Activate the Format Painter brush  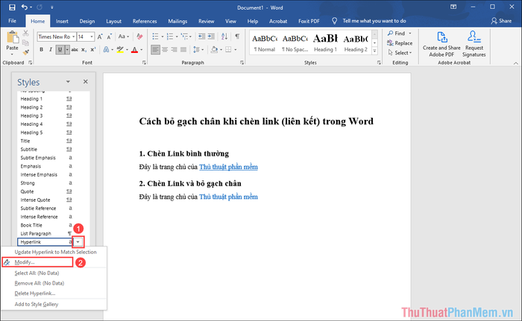point(25,52)
